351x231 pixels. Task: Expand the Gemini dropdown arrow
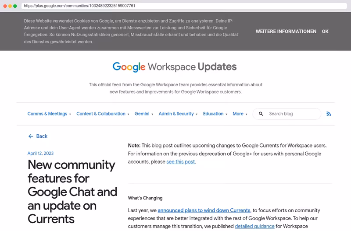pyautogui.click(x=152, y=114)
